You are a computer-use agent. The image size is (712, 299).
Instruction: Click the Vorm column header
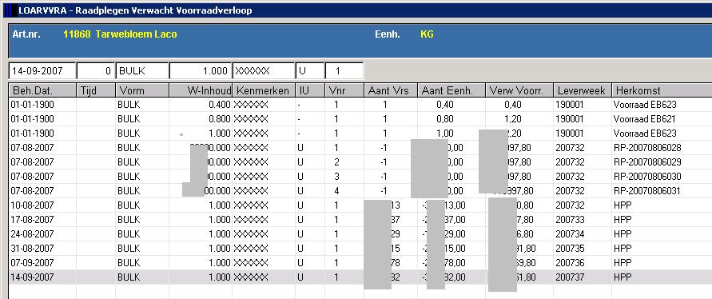pos(142,90)
